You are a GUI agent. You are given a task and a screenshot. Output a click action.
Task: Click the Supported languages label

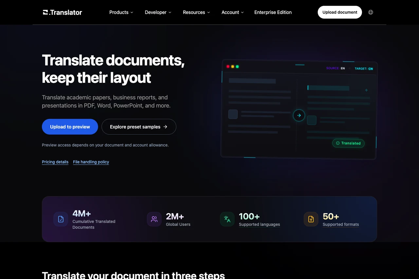260,224
